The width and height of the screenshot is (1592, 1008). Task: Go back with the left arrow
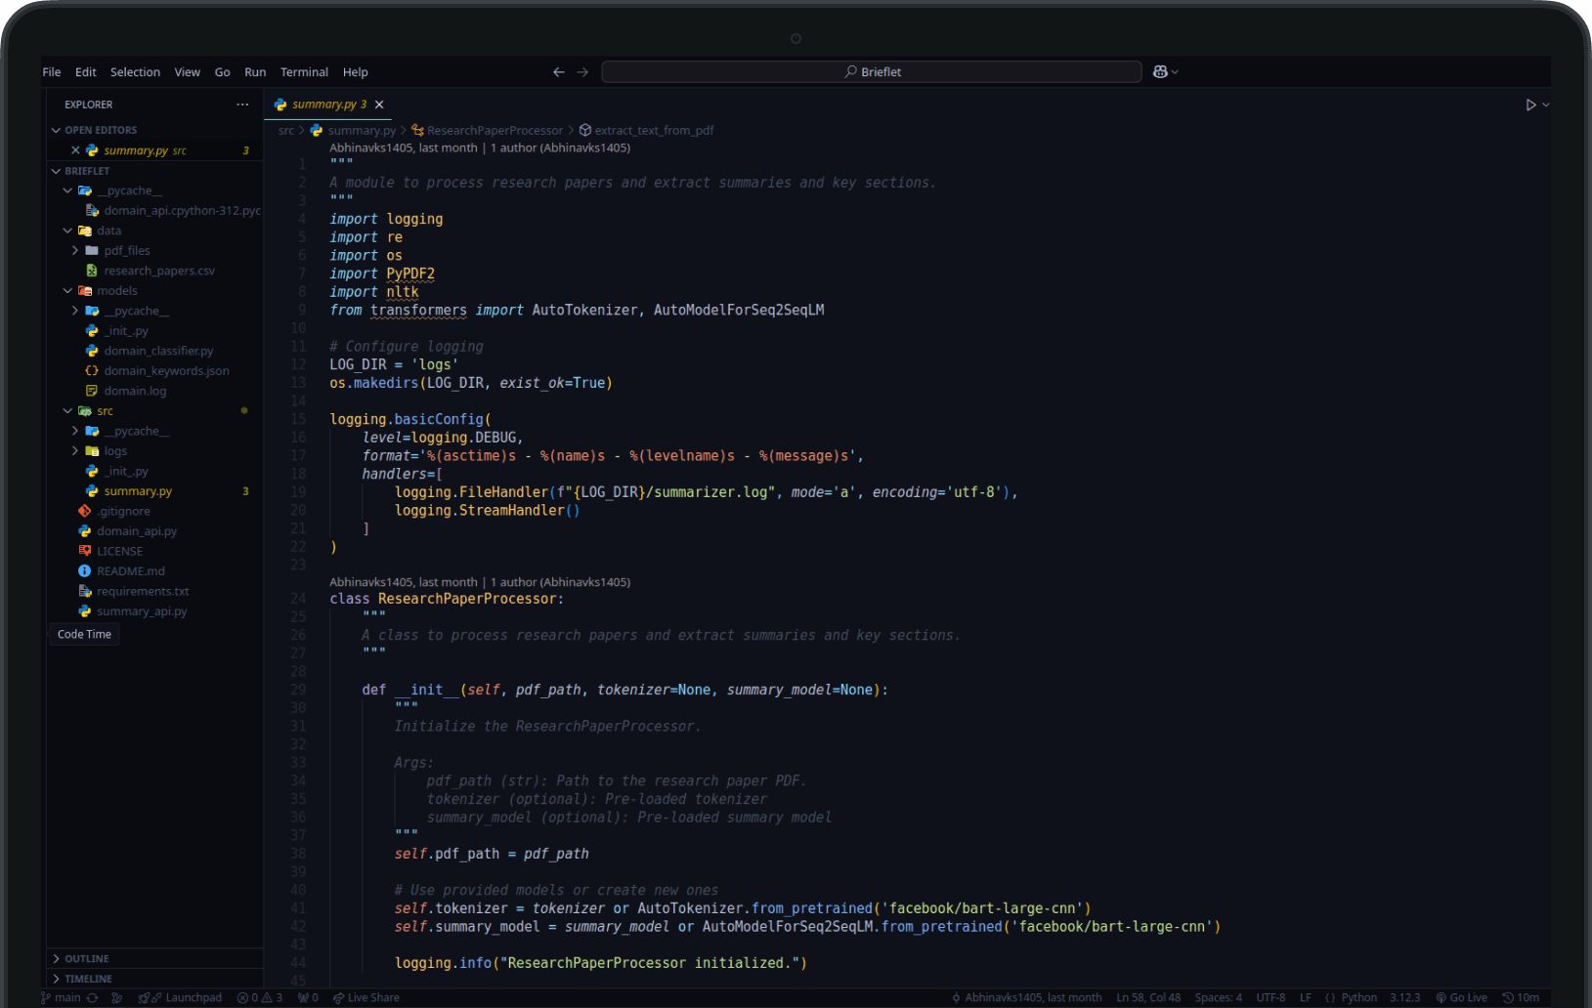tap(559, 71)
